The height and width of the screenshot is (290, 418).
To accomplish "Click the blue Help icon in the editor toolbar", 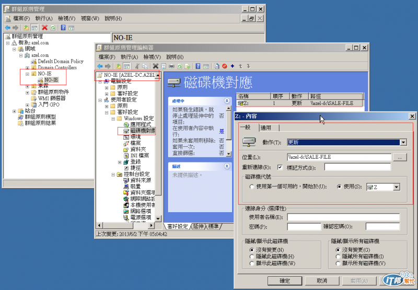I will 198,66.
